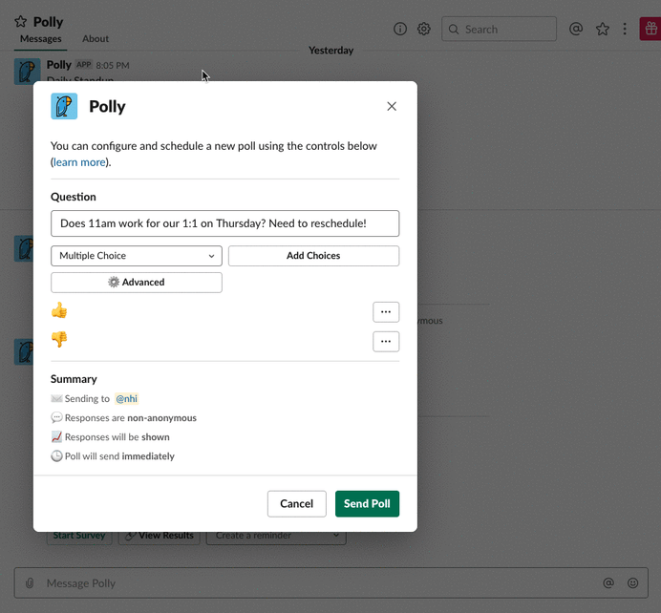This screenshot has width=661, height=613.
Task: Send the poll with Send Poll button
Action: pos(367,503)
